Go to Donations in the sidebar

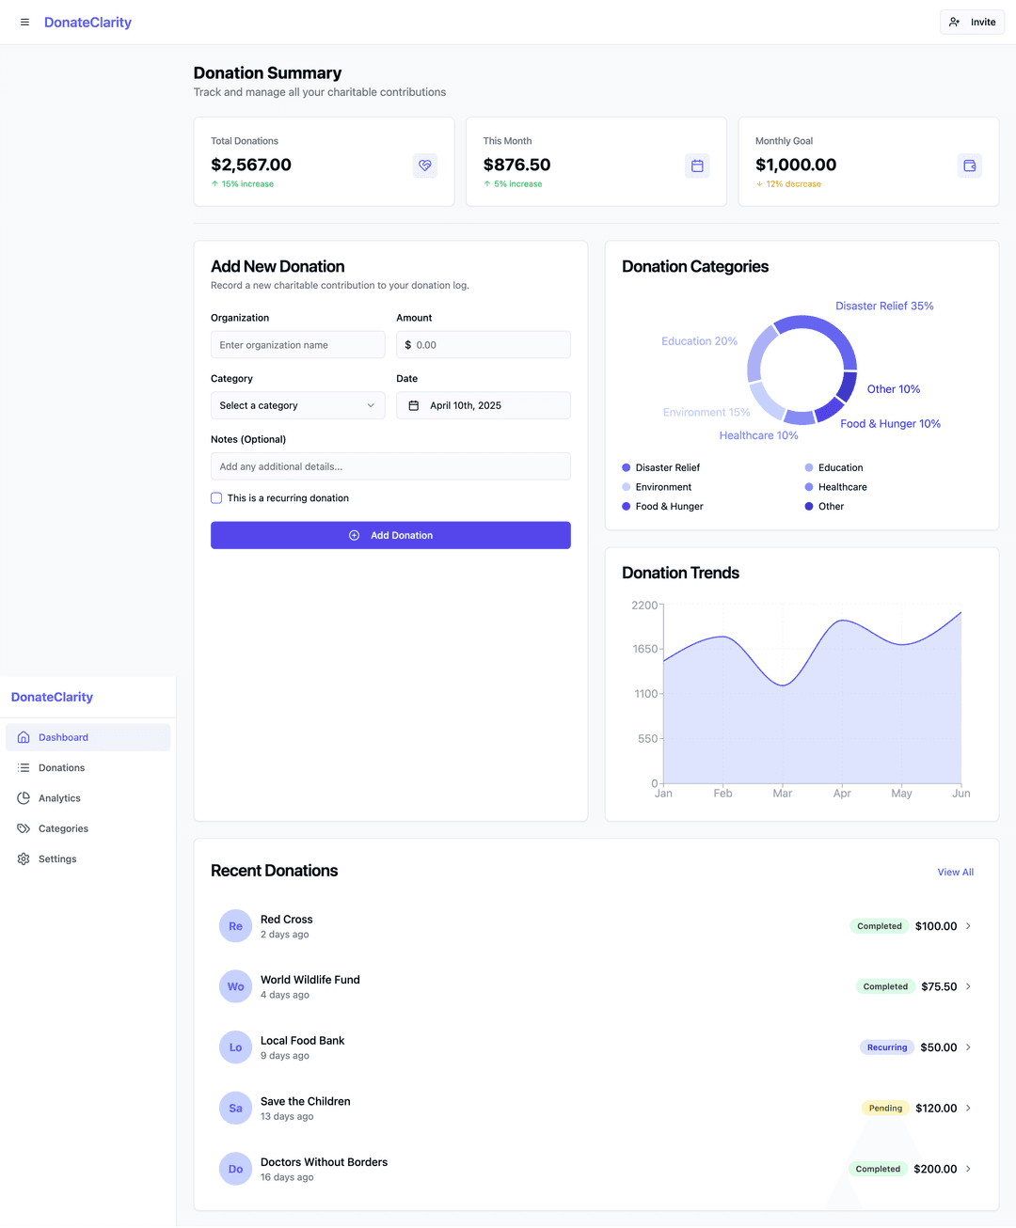tap(62, 768)
